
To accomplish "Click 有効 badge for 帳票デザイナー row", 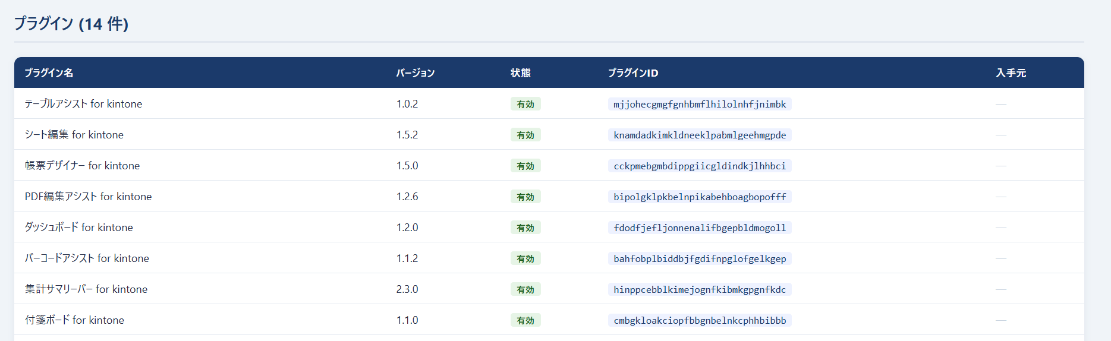I will [x=525, y=166].
